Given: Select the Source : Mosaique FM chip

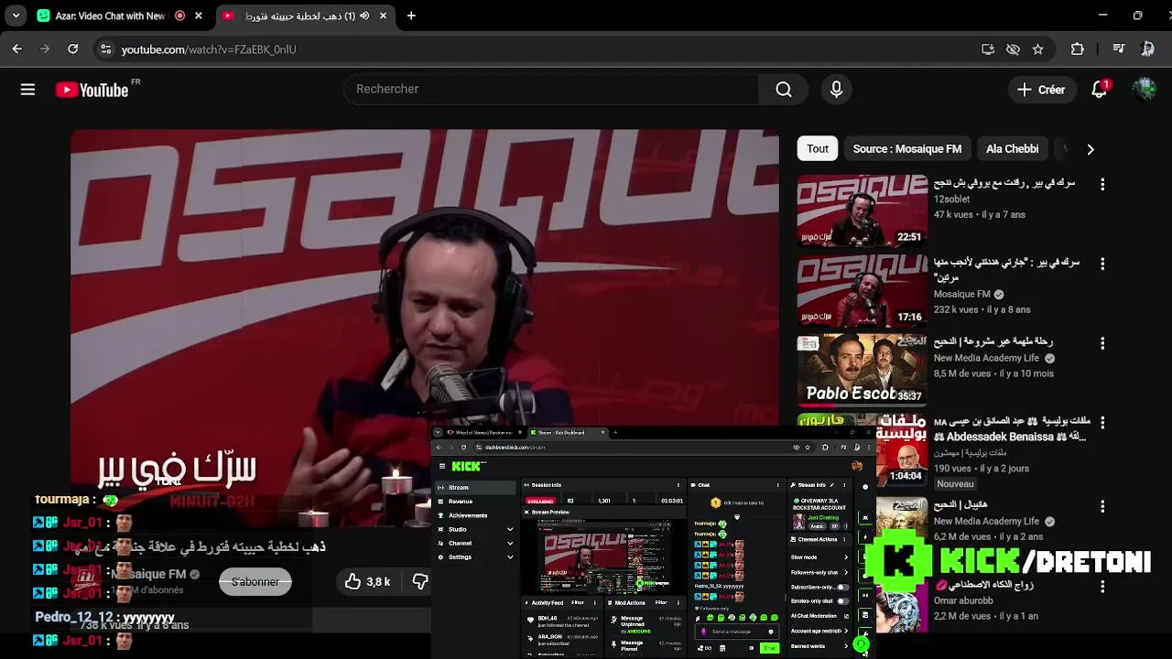Looking at the screenshot, I should pos(907,149).
